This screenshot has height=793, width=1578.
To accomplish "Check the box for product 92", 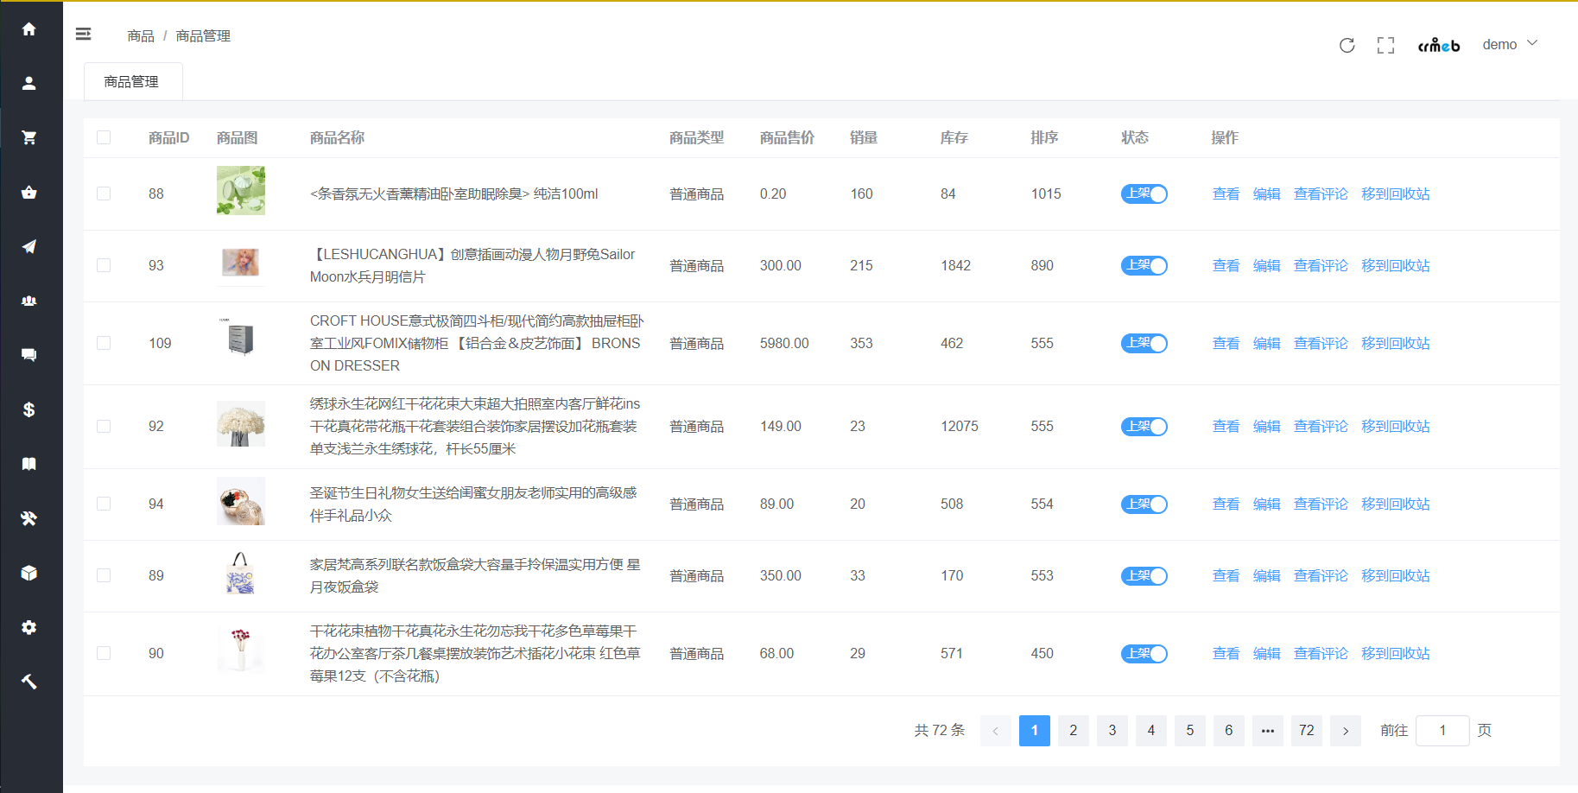I will (x=104, y=426).
